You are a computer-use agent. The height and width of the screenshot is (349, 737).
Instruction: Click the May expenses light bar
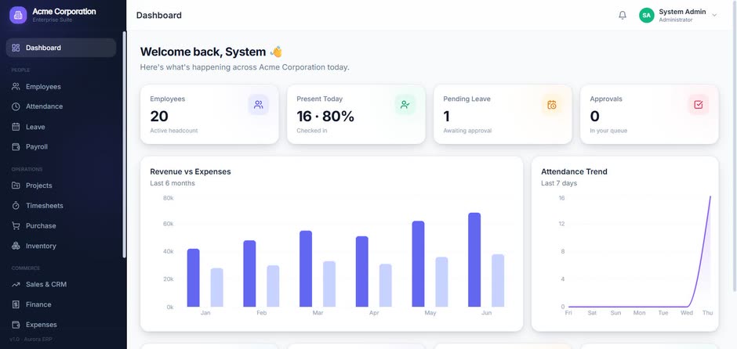tap(441, 282)
